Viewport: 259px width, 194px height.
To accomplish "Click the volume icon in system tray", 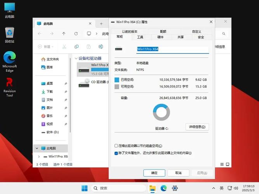I will 236,188.
